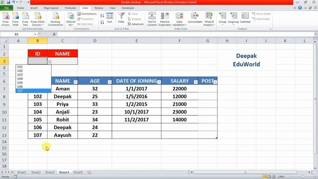Open the NAME column filter arrow
The width and height of the screenshot is (318, 179).
pyautogui.click(x=76, y=82)
